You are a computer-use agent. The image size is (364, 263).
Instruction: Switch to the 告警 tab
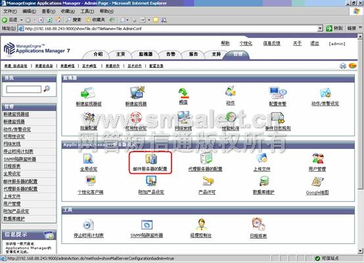171,54
